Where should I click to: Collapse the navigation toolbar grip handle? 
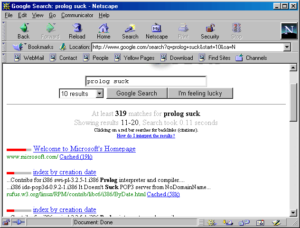coord(4,31)
